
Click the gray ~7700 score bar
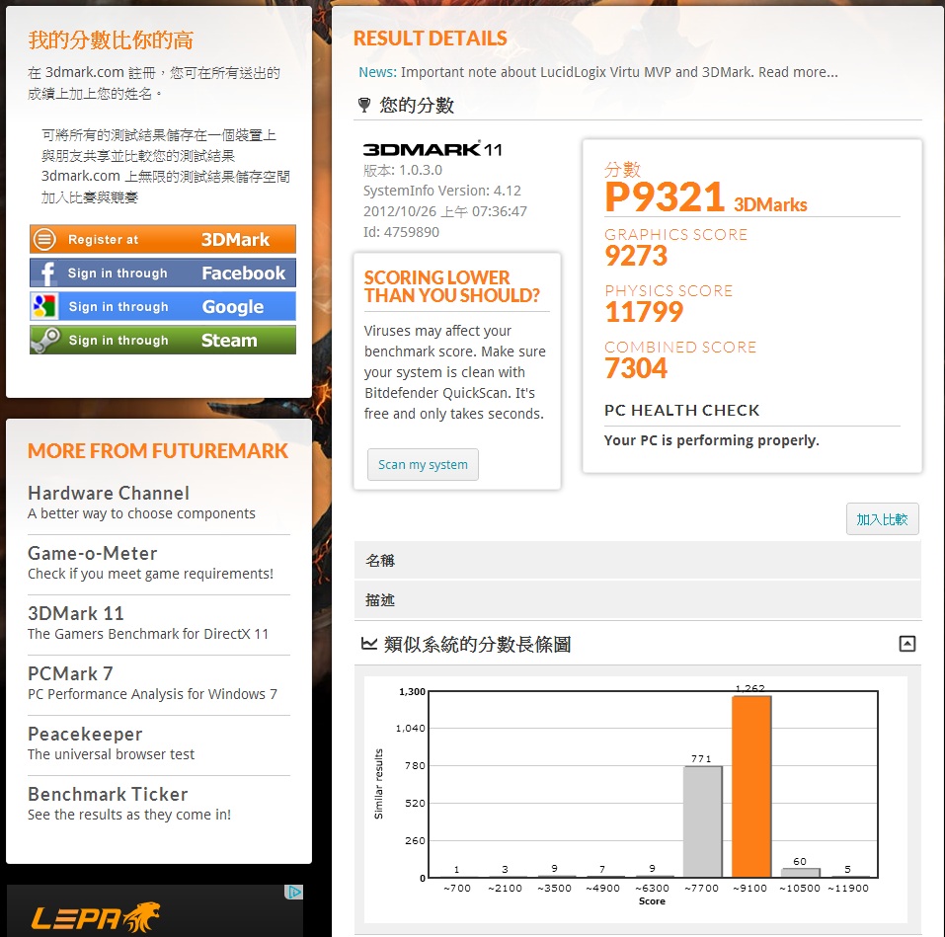703,821
